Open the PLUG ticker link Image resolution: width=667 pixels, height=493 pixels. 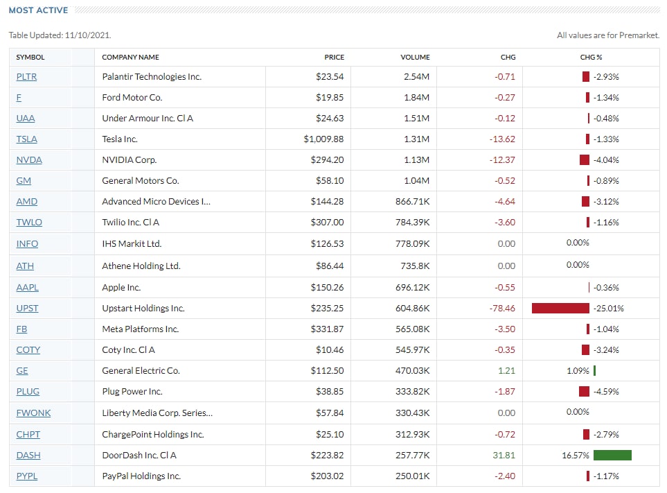(28, 392)
